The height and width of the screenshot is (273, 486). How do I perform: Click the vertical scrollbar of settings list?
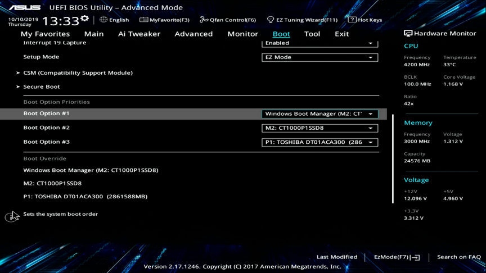(393, 159)
